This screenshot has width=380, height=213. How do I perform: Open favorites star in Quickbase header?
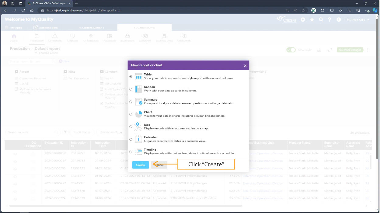click(x=312, y=19)
